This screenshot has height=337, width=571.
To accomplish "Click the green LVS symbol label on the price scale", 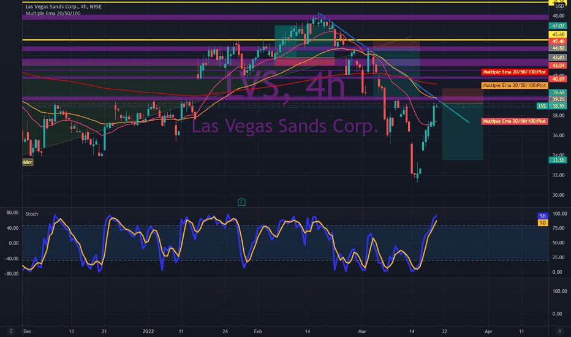I will [x=542, y=106].
